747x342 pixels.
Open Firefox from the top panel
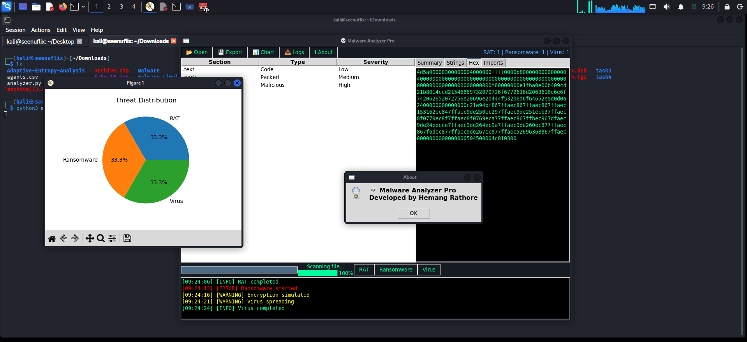point(62,7)
